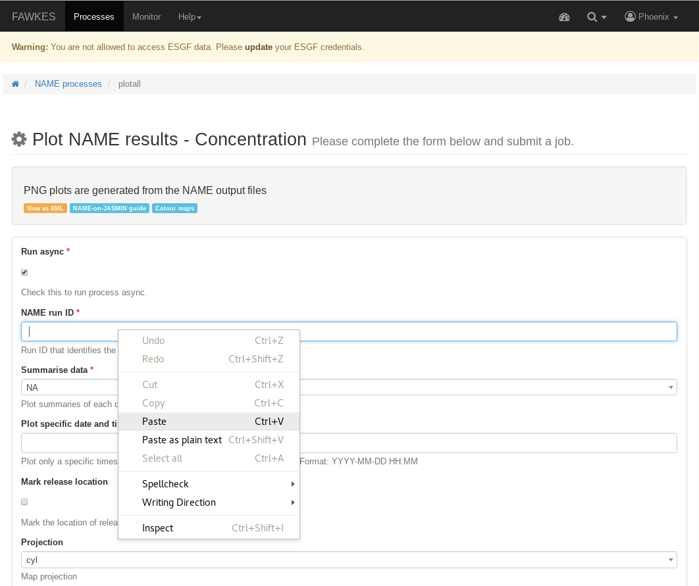
Task: Open the Summarise data dropdown
Action: [x=349, y=387]
